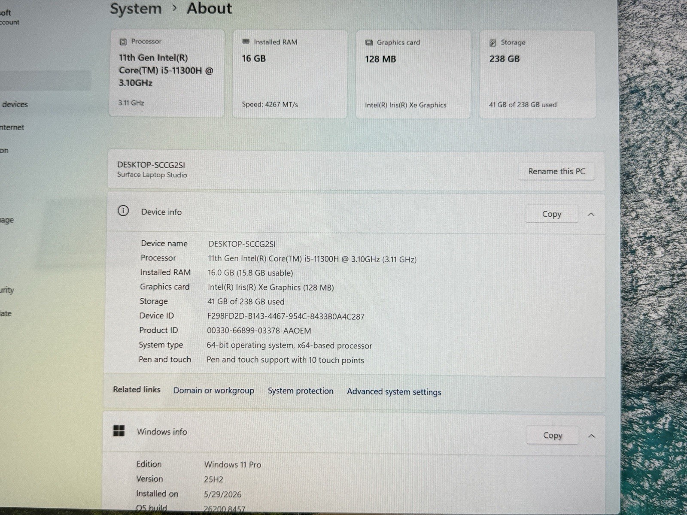Click the Windows logo icon beside Windows info
The width and height of the screenshot is (687, 515).
pos(119,430)
